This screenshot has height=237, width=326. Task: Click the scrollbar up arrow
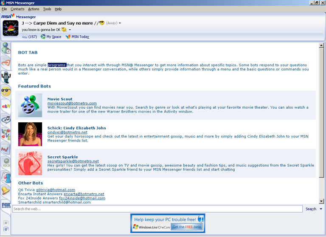321,45
